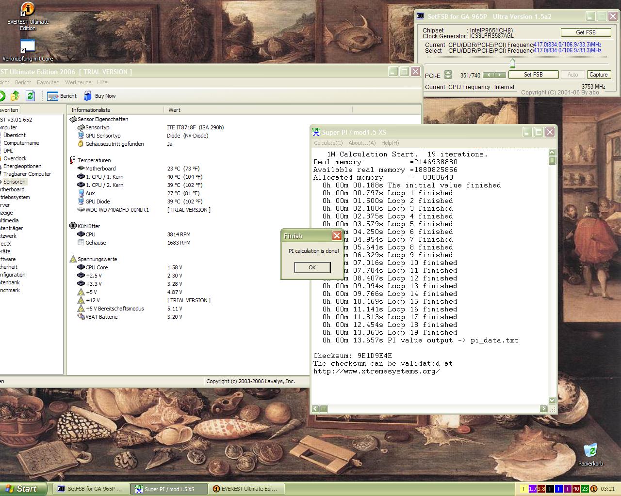Click the Capture button in SetFSB
Viewport: 621px width, 496px height.
(x=598, y=75)
